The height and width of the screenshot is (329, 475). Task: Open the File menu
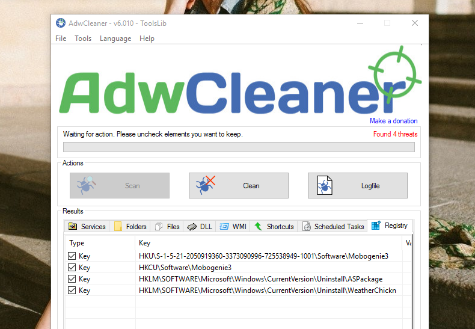(x=61, y=38)
